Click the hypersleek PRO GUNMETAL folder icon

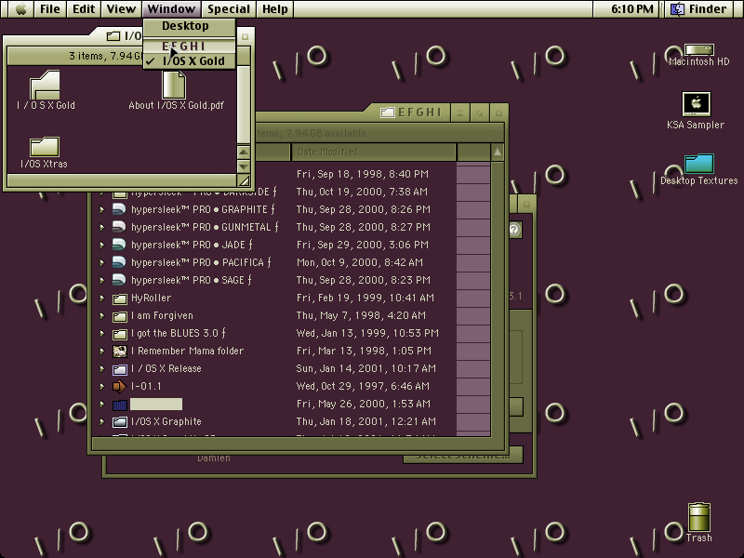tap(119, 227)
